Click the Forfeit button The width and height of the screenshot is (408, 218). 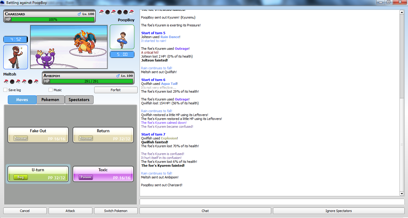pos(116,90)
